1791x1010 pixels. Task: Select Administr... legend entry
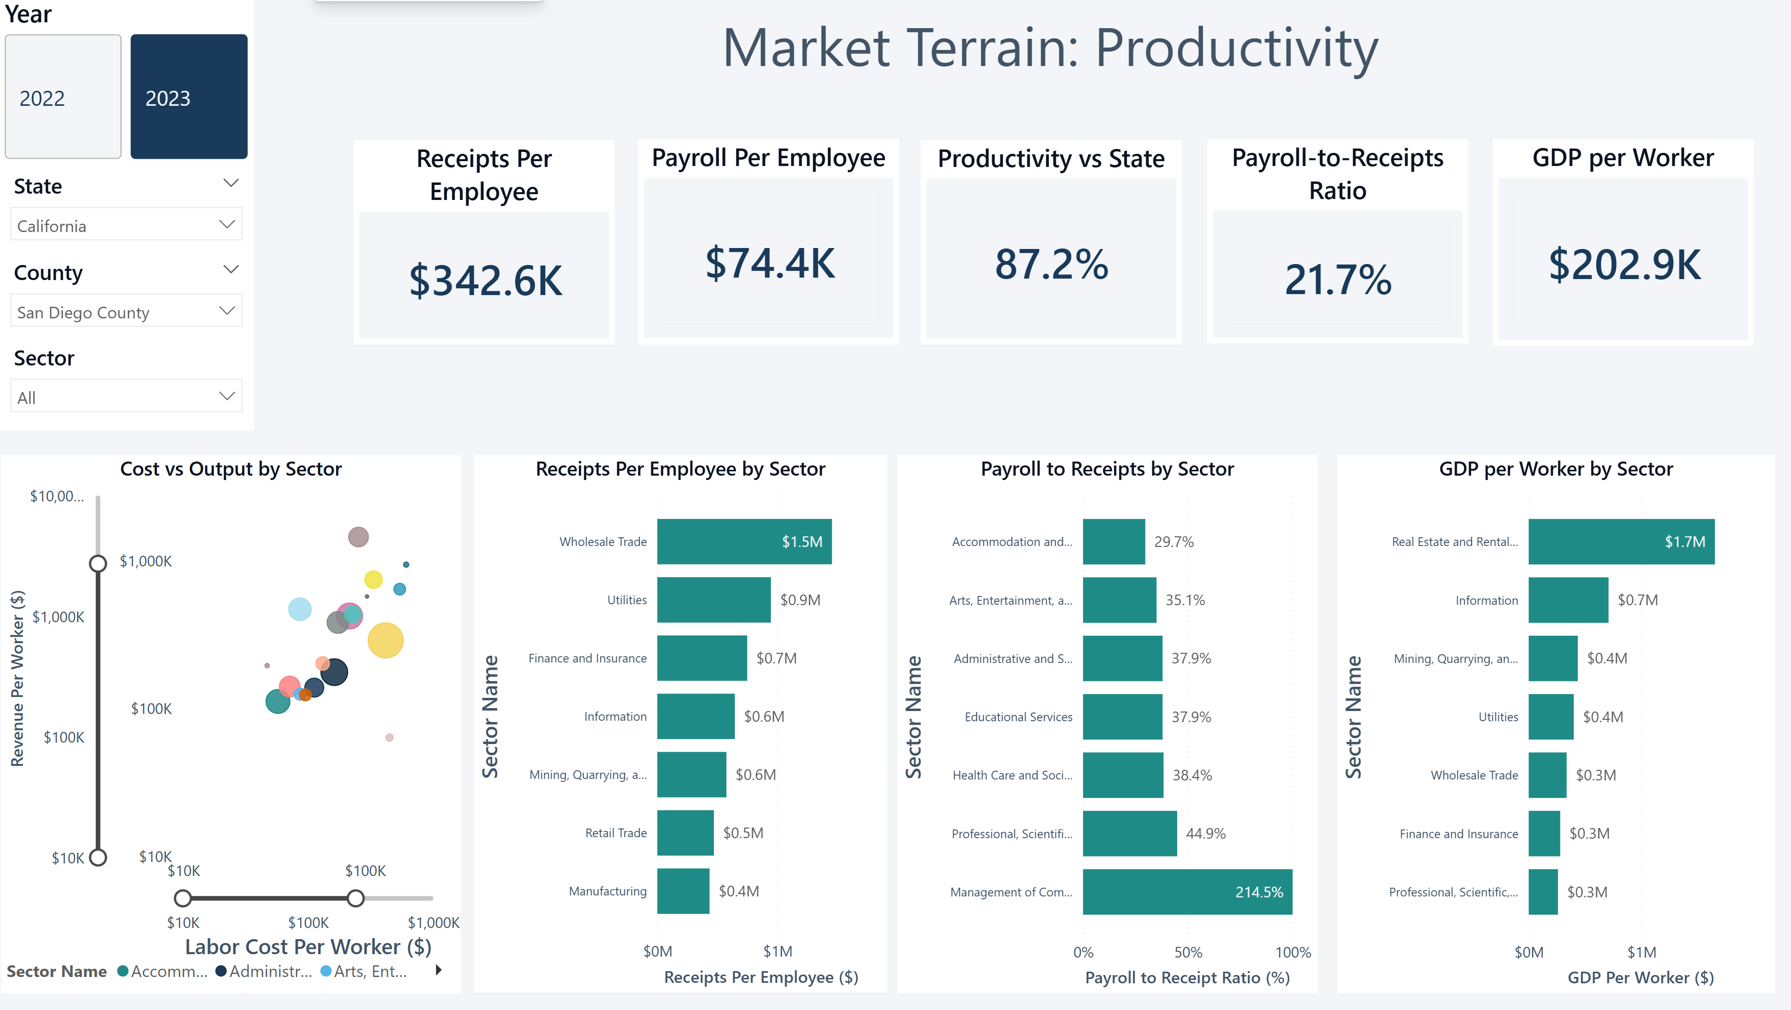click(264, 971)
